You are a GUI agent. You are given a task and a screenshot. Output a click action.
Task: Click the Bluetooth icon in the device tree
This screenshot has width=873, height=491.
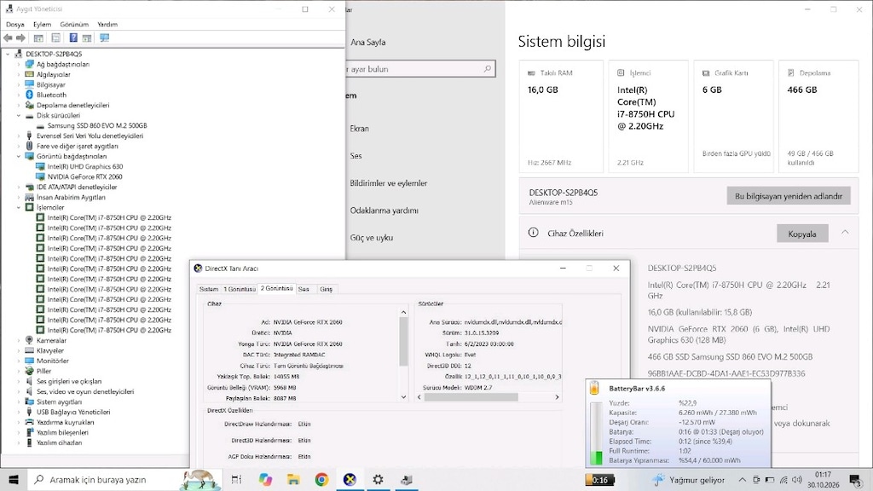(30, 95)
